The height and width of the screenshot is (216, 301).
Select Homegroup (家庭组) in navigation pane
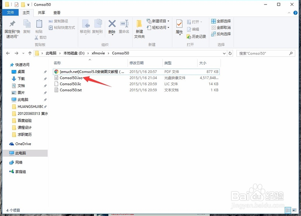pyautogui.click(x=20, y=172)
